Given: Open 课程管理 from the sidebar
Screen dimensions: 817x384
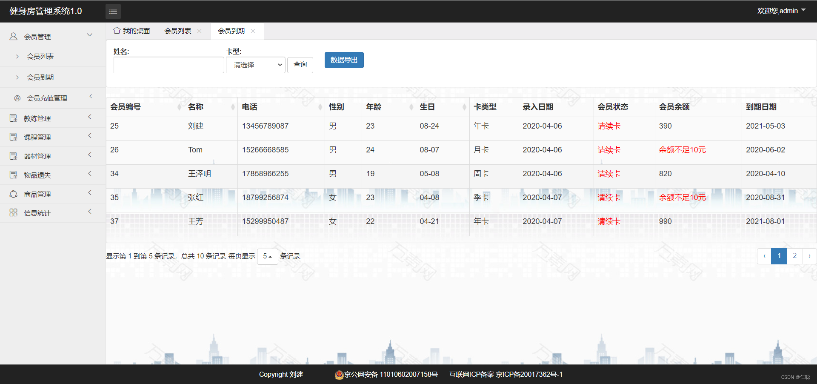Looking at the screenshot, I should [x=12, y=137].
